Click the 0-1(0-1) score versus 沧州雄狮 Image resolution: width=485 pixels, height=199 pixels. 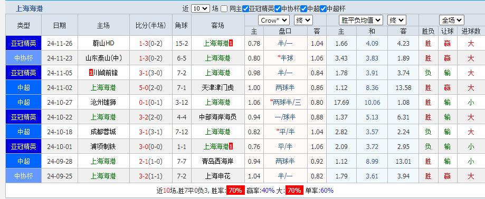click(150, 103)
